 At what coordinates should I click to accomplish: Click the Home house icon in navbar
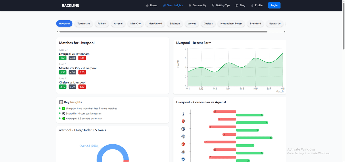tap(147, 5)
